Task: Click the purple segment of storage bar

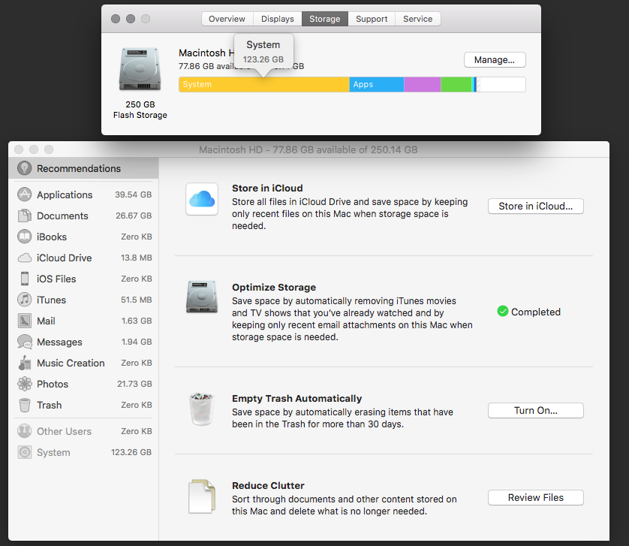Action: click(x=423, y=84)
